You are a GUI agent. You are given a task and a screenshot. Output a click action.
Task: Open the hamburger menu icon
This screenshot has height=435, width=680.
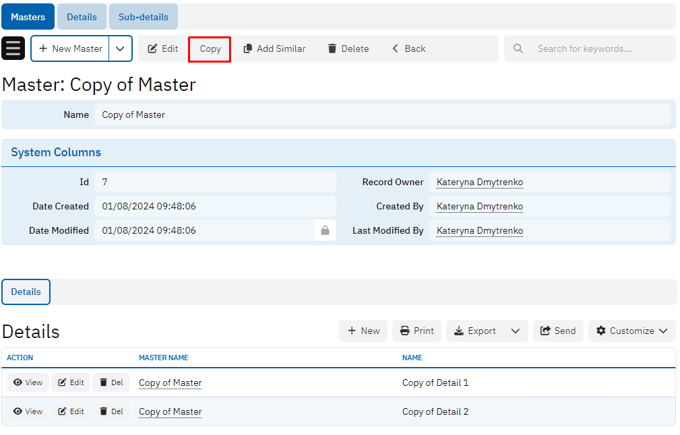click(13, 48)
